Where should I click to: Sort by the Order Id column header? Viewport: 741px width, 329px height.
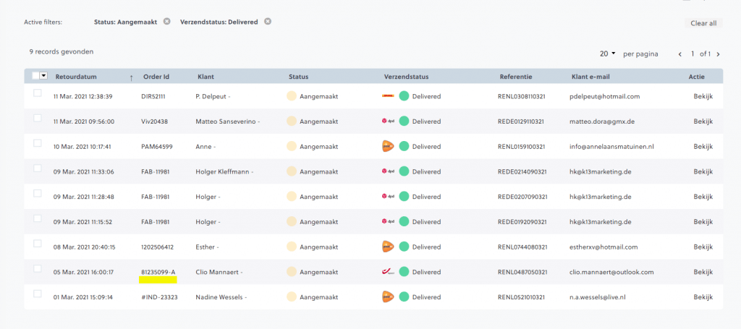(x=156, y=77)
